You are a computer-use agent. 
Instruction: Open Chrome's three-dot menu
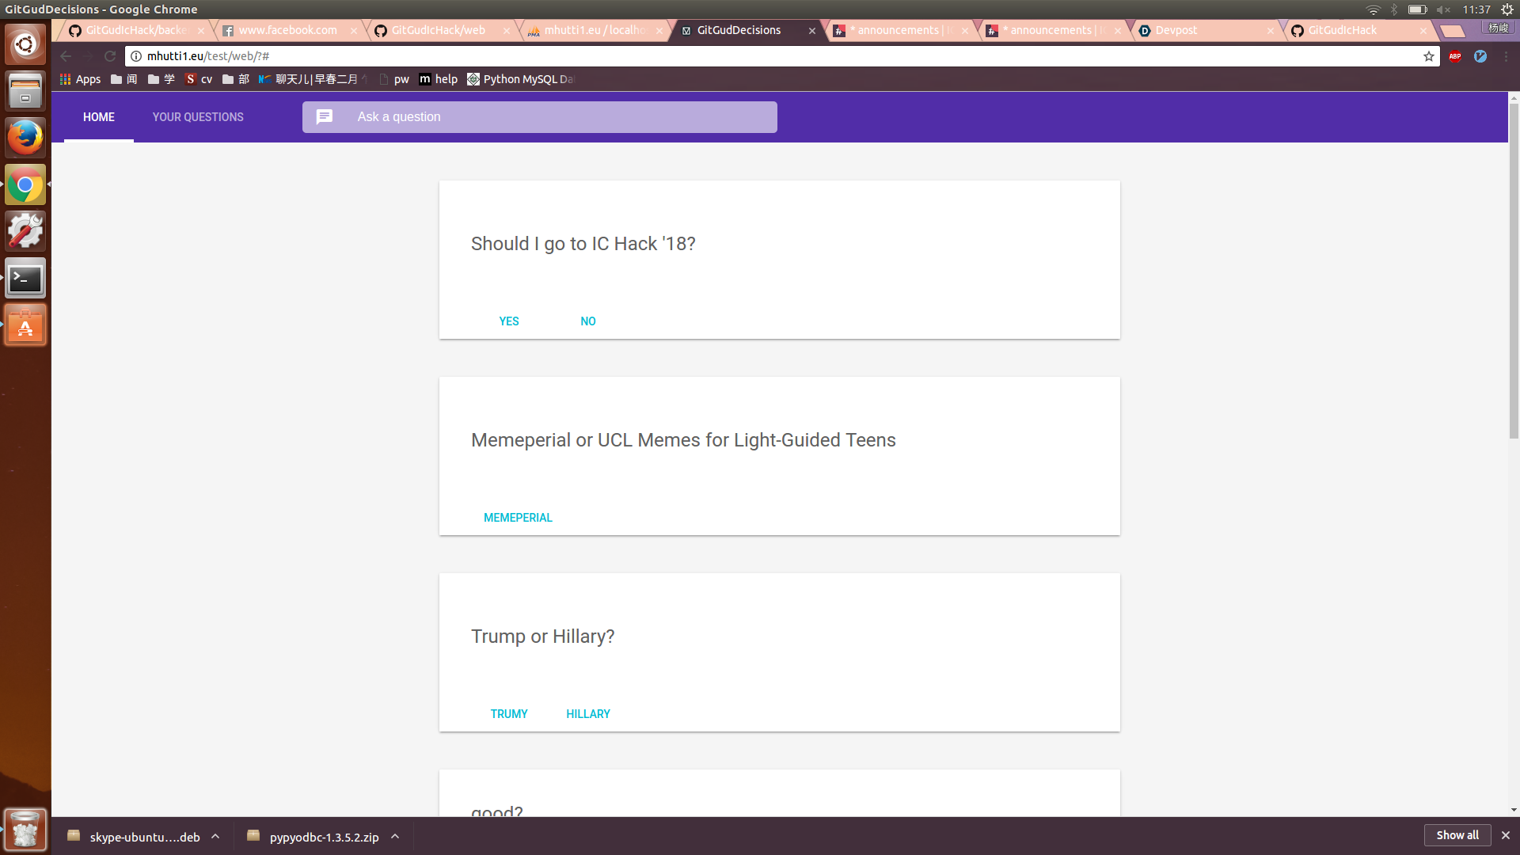point(1506,56)
